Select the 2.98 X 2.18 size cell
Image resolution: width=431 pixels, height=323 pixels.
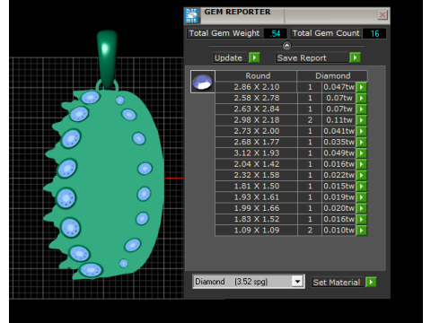tap(256, 120)
